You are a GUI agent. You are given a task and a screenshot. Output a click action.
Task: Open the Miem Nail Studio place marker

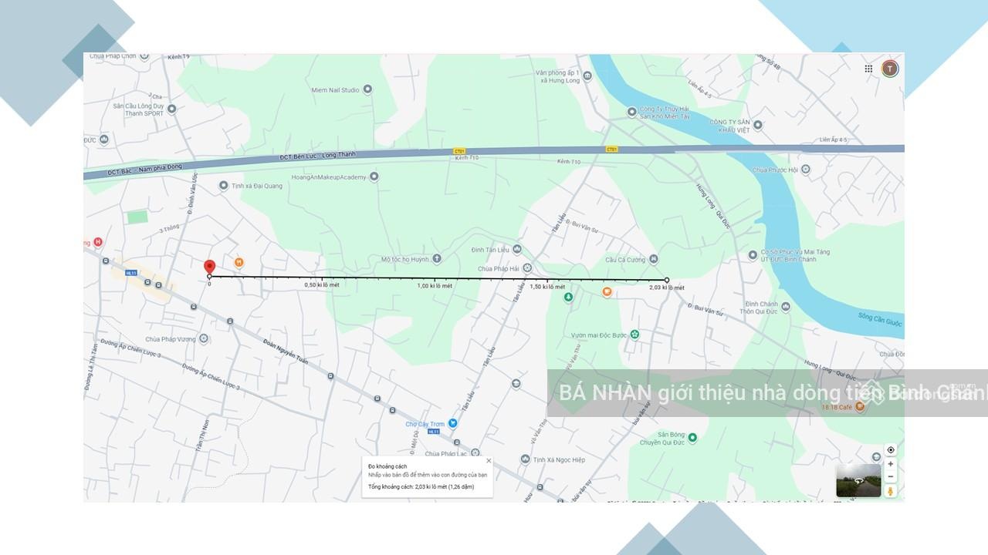pyautogui.click(x=367, y=89)
